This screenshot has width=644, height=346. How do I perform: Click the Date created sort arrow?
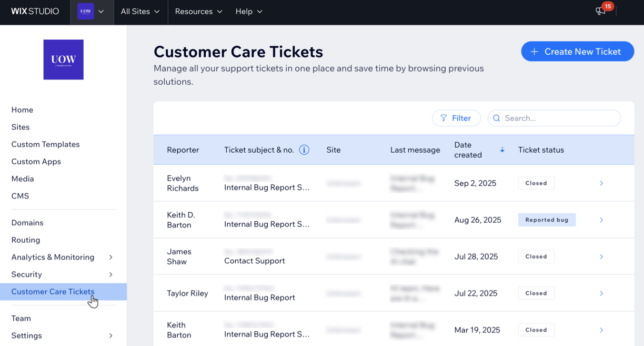pos(502,150)
